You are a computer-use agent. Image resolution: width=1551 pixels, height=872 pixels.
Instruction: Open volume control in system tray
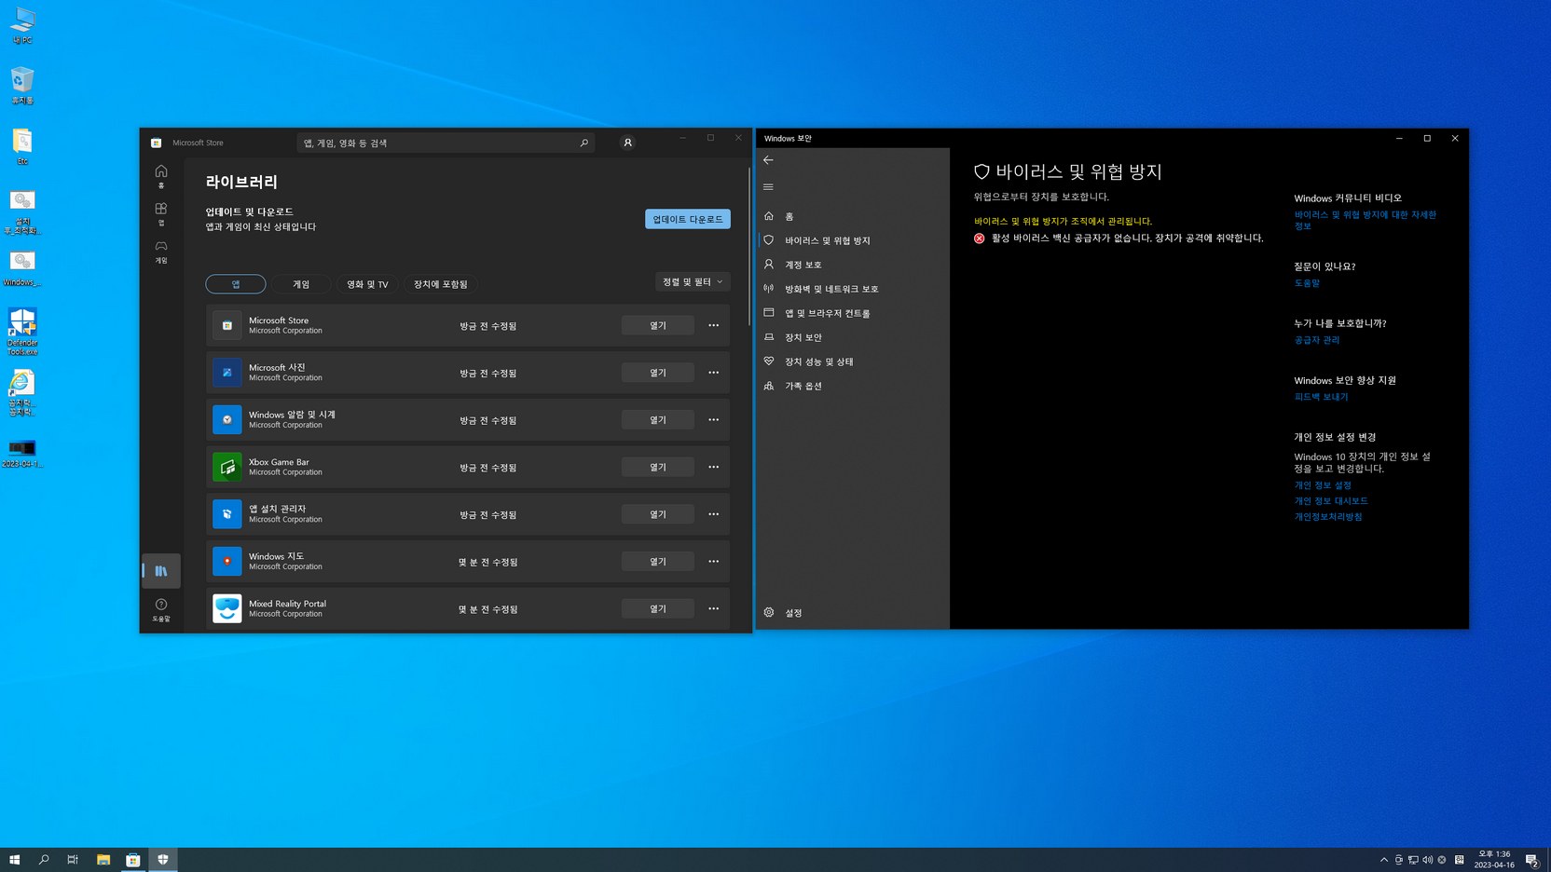point(1428,860)
